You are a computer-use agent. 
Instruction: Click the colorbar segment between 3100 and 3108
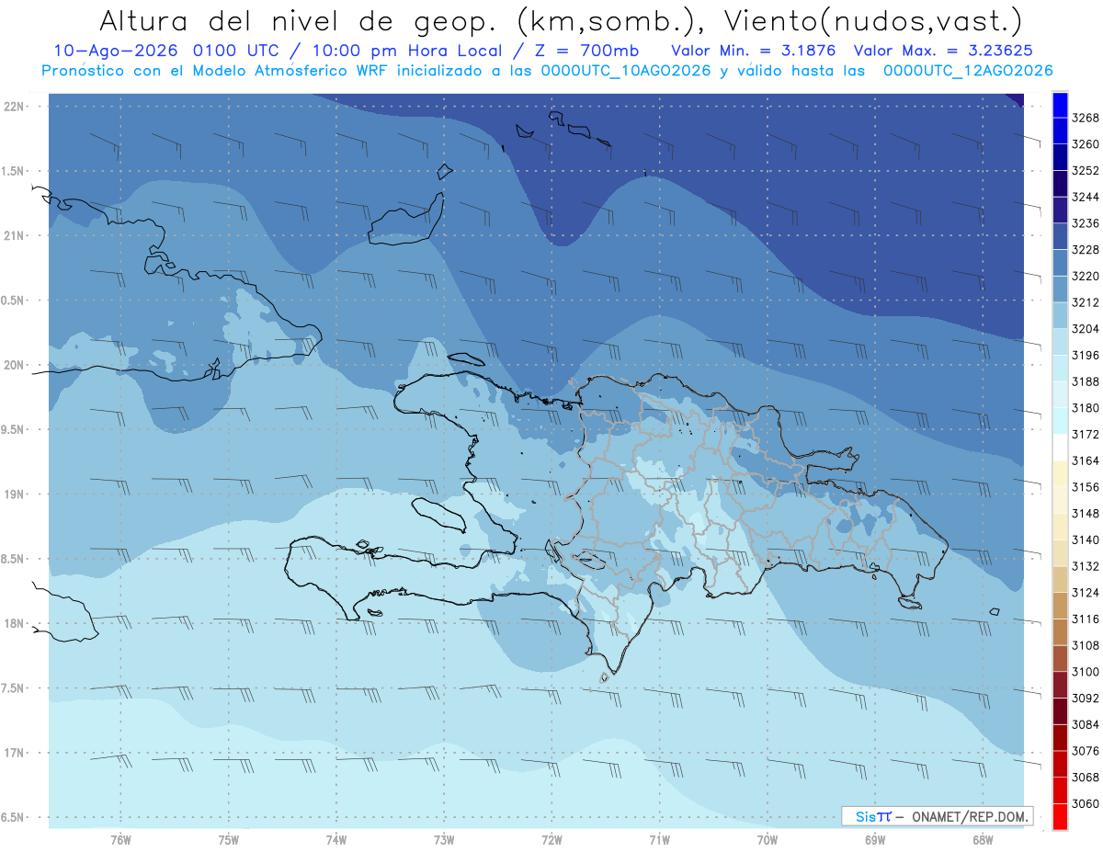(1059, 658)
